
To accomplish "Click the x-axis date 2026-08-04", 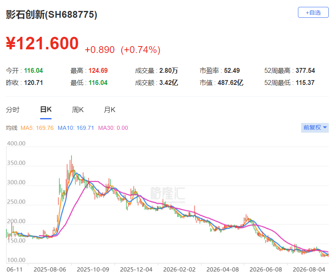I will click(x=309, y=269).
